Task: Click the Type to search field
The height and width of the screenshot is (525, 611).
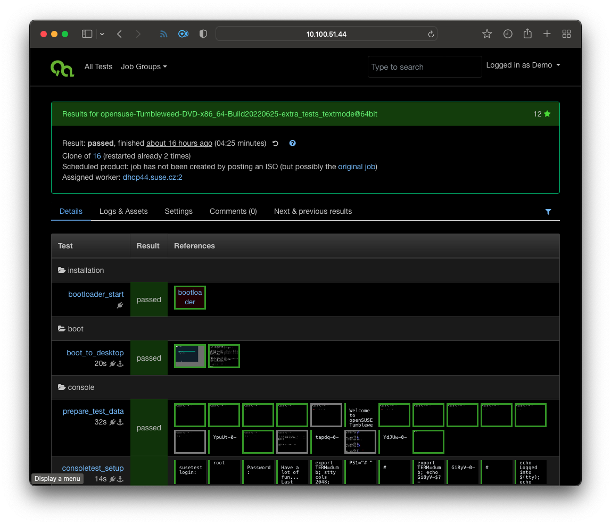Action: point(425,67)
